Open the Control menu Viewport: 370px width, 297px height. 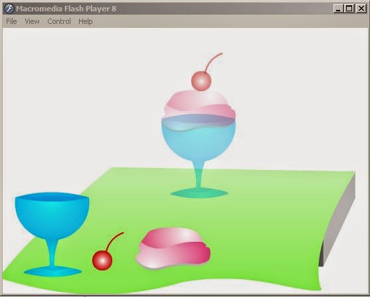point(59,21)
